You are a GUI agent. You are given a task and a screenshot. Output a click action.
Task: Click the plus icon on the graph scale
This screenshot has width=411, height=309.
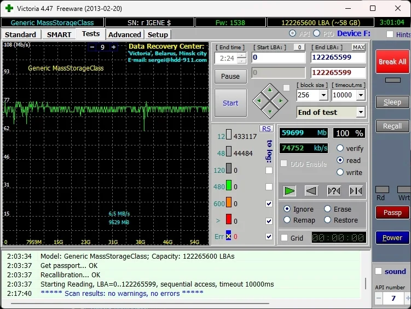[x=113, y=47]
